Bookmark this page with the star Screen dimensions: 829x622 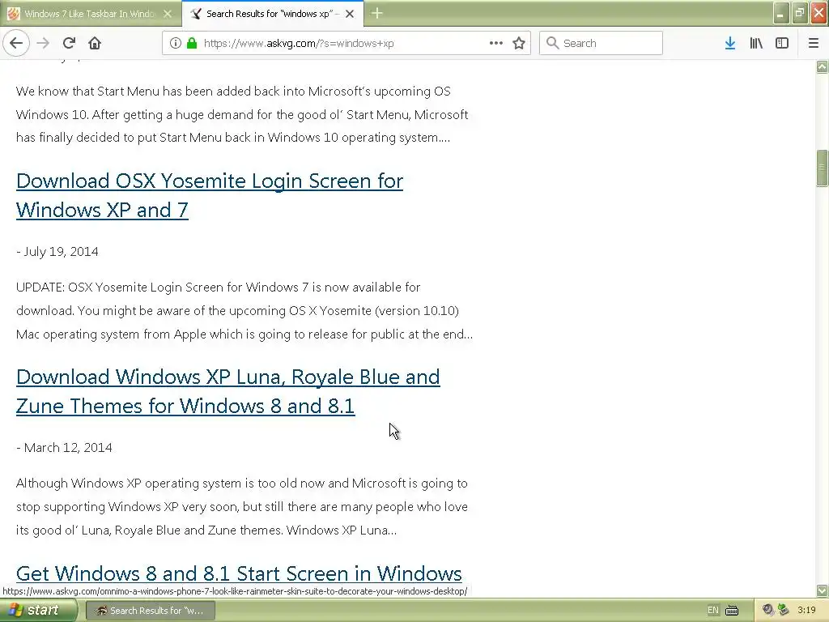(519, 43)
